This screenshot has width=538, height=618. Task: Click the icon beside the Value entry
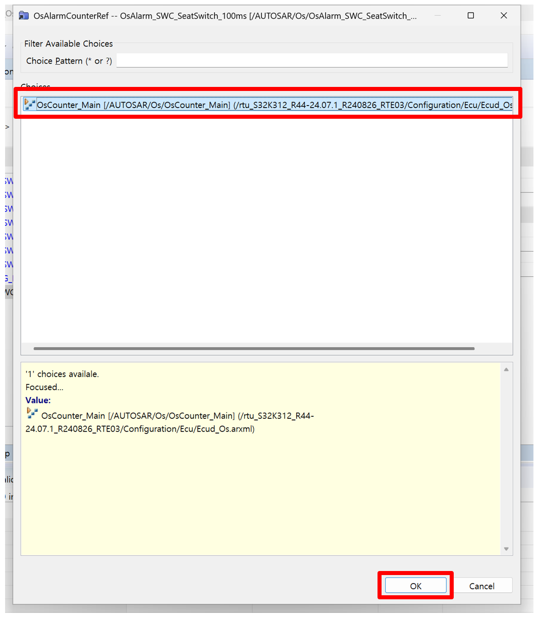pos(32,413)
